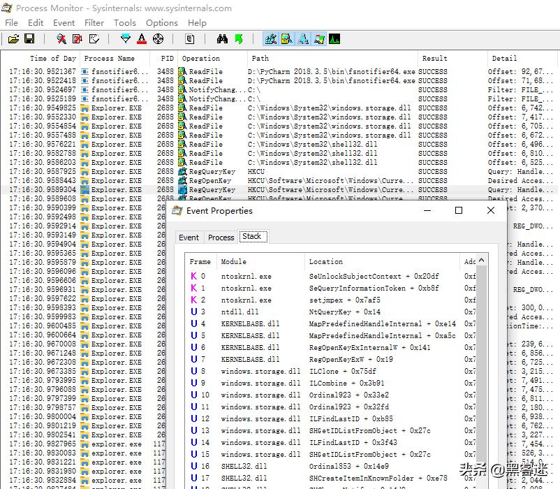Open the Process Tree toolbar icon
Viewport: 560px width, 489px height.
click(x=189, y=39)
